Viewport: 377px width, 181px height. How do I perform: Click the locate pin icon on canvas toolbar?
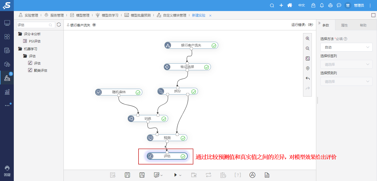pos(307,68)
